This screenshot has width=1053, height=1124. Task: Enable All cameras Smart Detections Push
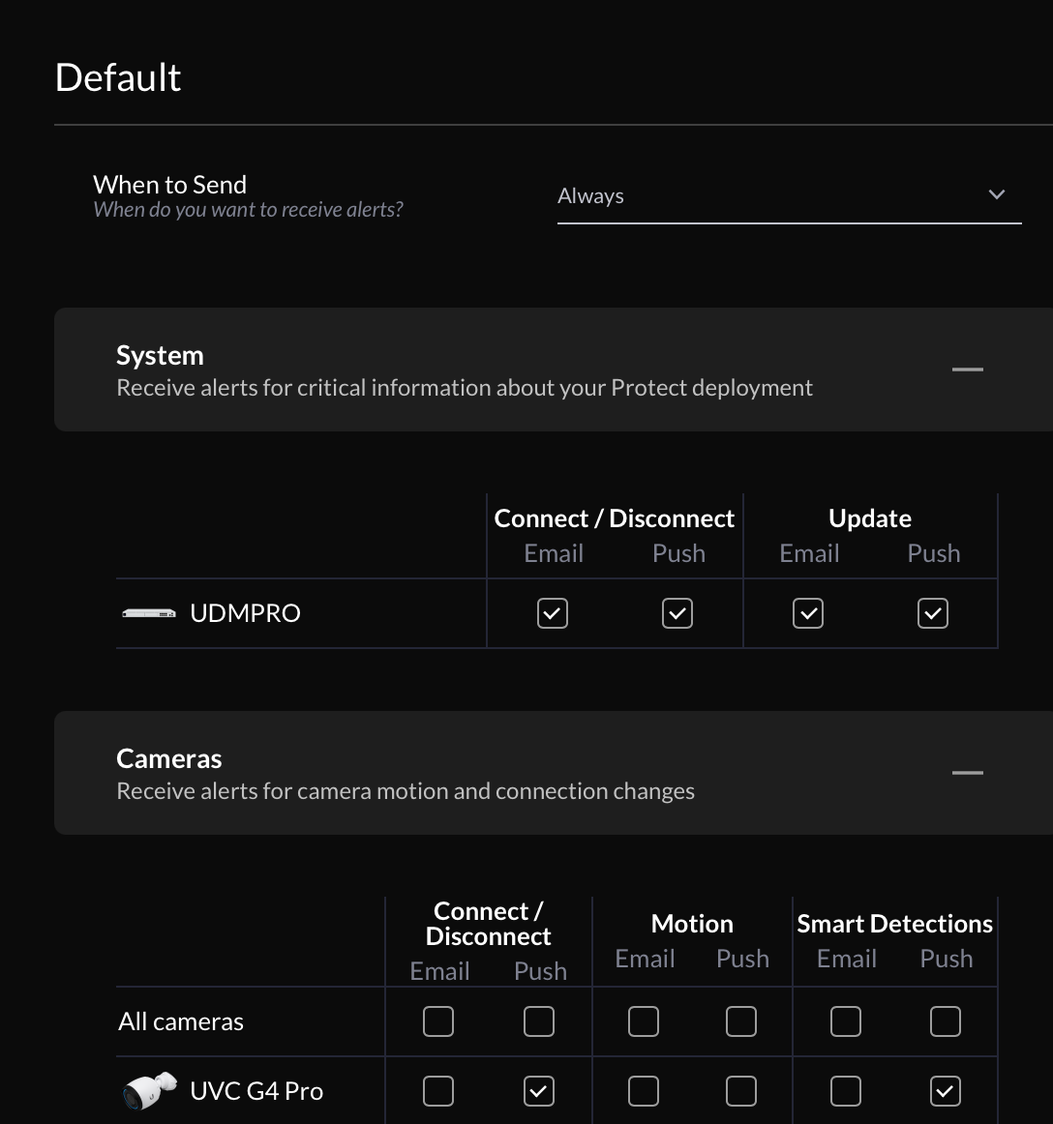(x=946, y=1020)
